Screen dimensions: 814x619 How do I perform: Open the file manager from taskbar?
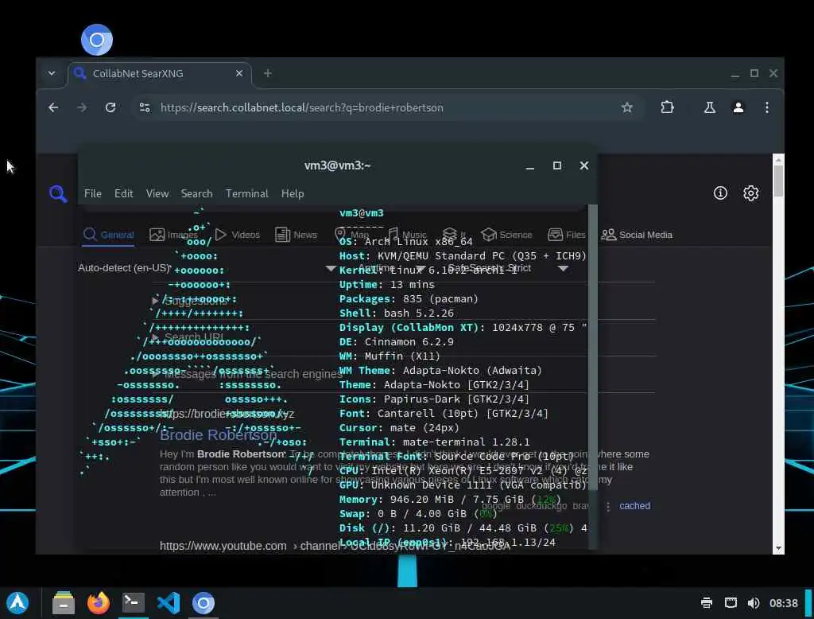pyautogui.click(x=64, y=603)
